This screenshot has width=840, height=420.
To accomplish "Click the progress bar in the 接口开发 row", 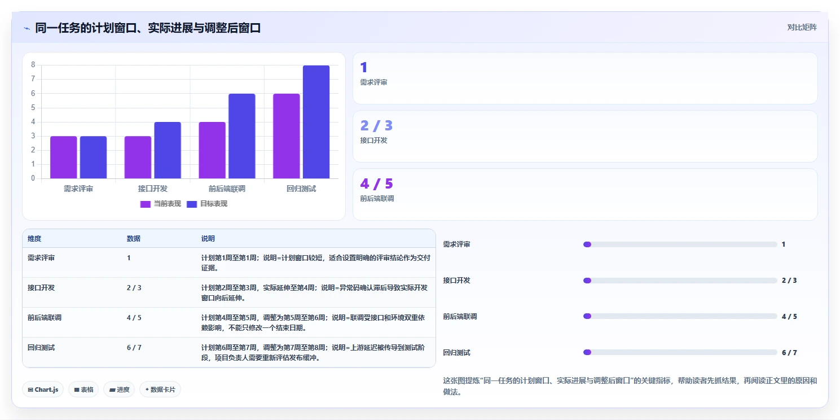I will (680, 281).
